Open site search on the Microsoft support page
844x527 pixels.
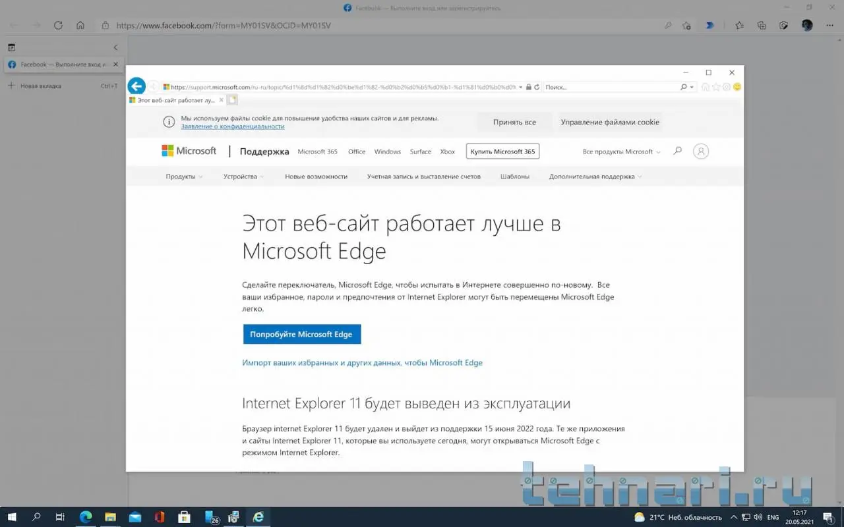(677, 151)
